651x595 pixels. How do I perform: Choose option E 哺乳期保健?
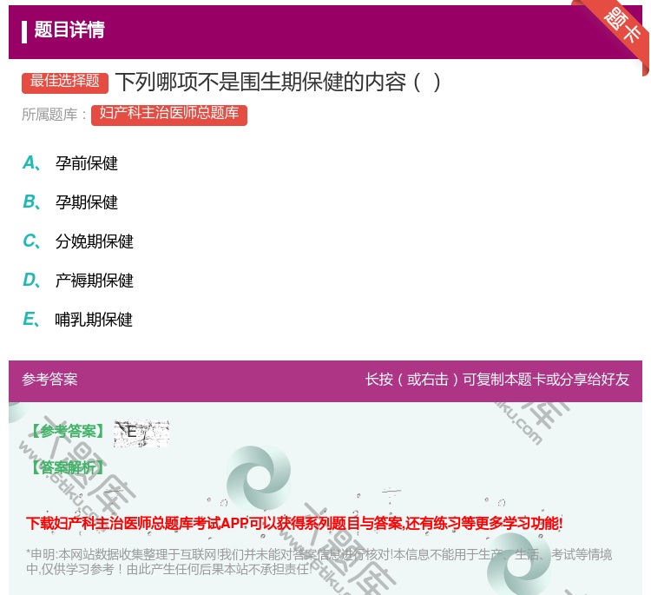click(x=94, y=320)
